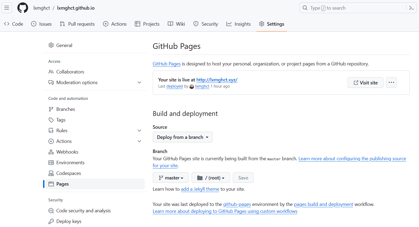Click the GitHub home logo

22,8
